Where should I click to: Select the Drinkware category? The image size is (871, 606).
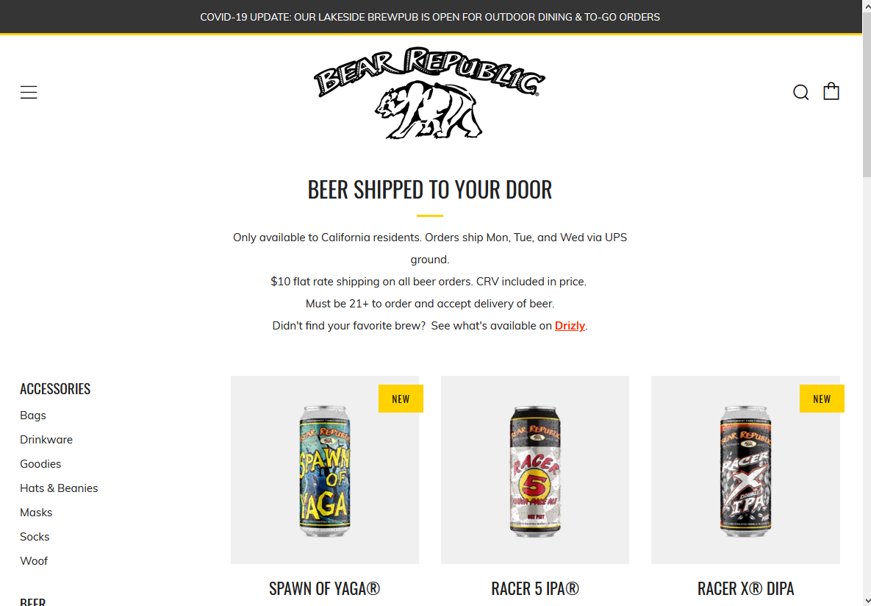click(x=46, y=440)
